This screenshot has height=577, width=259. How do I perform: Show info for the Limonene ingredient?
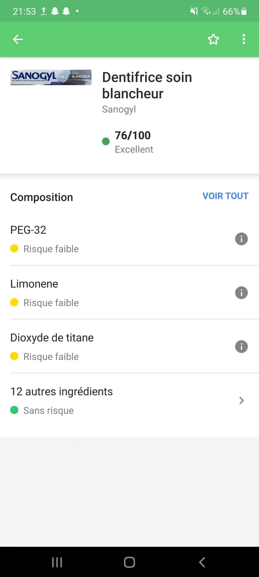(241, 293)
